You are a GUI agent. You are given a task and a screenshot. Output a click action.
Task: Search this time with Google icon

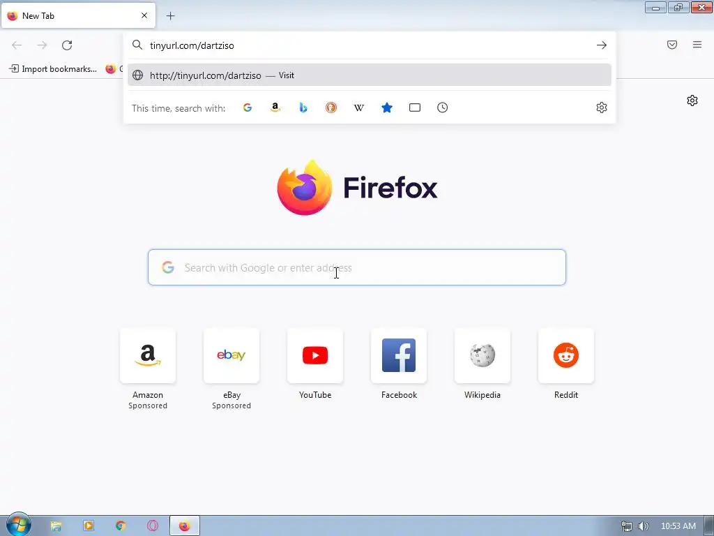[248, 107]
